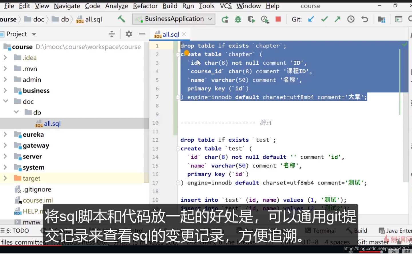
Task: Open the Navigate menu
Action: (67, 6)
